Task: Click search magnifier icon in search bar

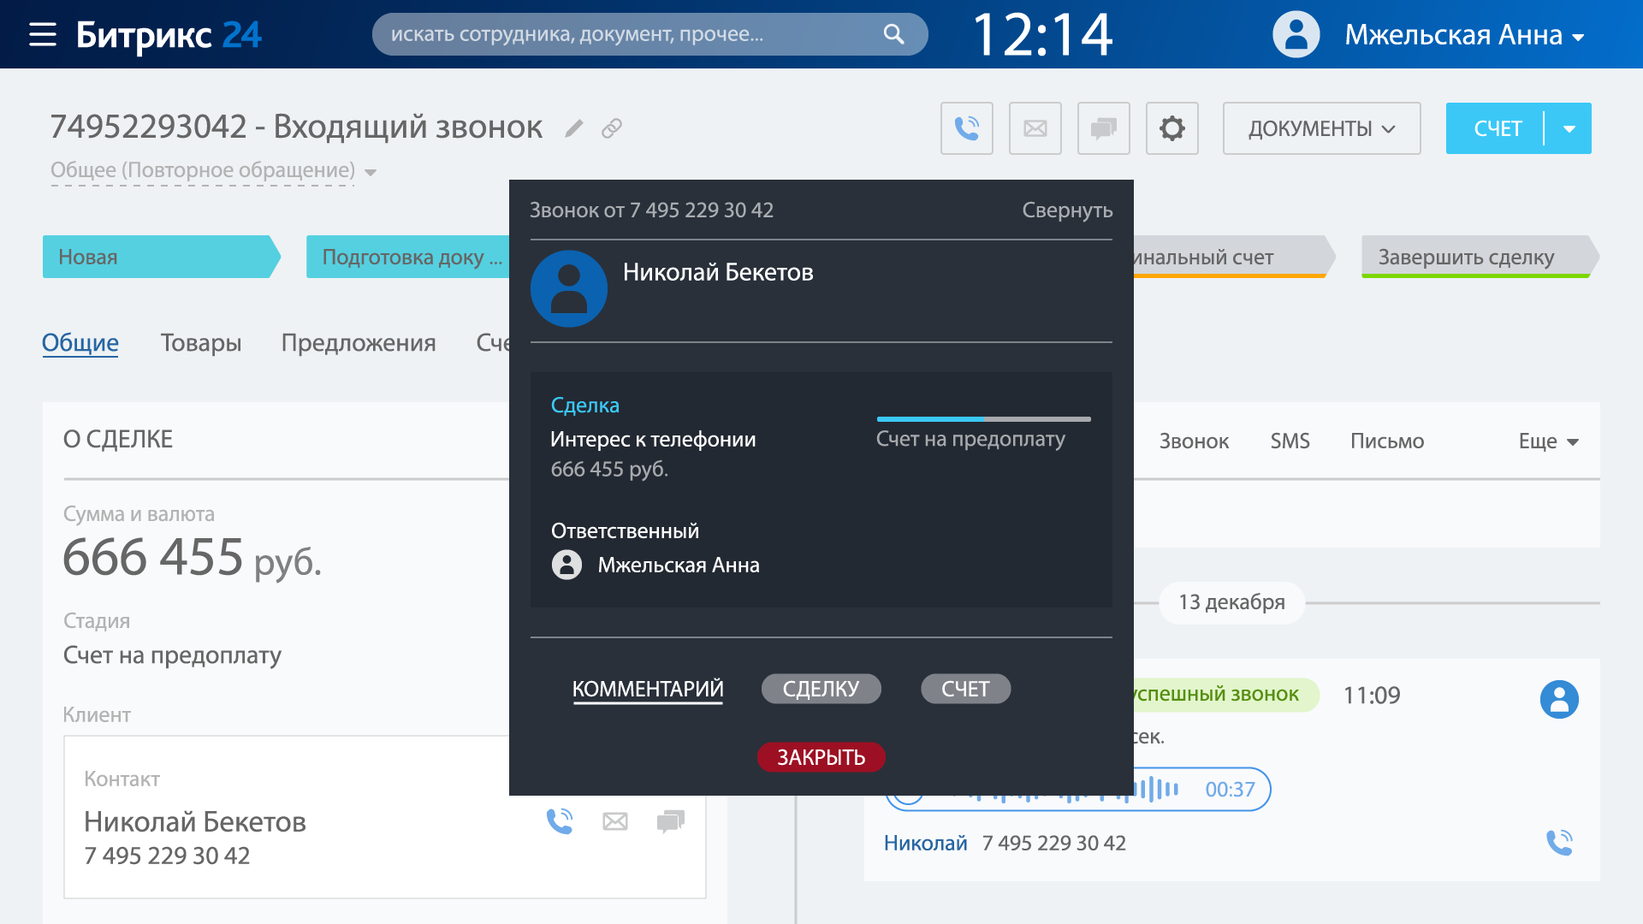Action: pos(893,34)
